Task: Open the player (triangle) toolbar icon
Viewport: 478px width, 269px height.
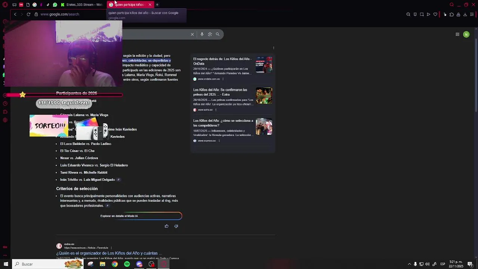Action: [428, 14]
